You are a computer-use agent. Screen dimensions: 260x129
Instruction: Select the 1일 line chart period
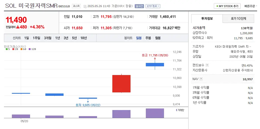pyautogui.click(x=26, y=38)
